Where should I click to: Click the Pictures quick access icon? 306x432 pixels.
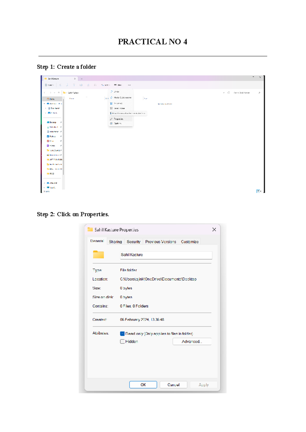(48, 136)
